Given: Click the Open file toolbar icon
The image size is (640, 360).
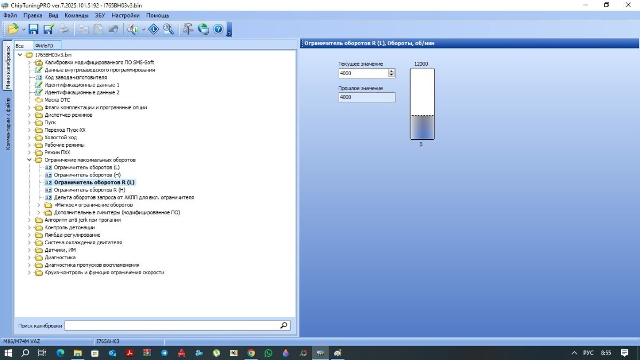Looking at the screenshot, I should [x=13, y=29].
